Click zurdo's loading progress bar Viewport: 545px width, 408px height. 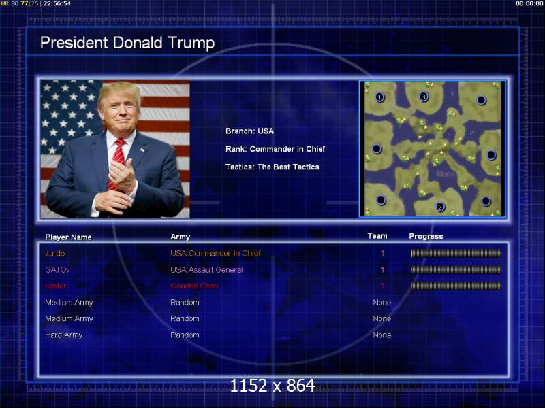click(x=456, y=253)
